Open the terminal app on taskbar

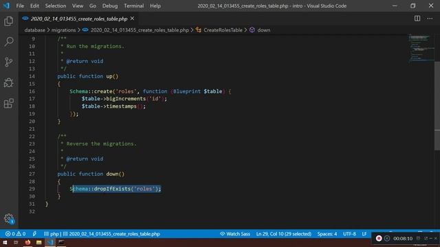pos(61,242)
